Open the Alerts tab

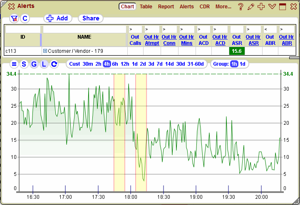coord(186,7)
